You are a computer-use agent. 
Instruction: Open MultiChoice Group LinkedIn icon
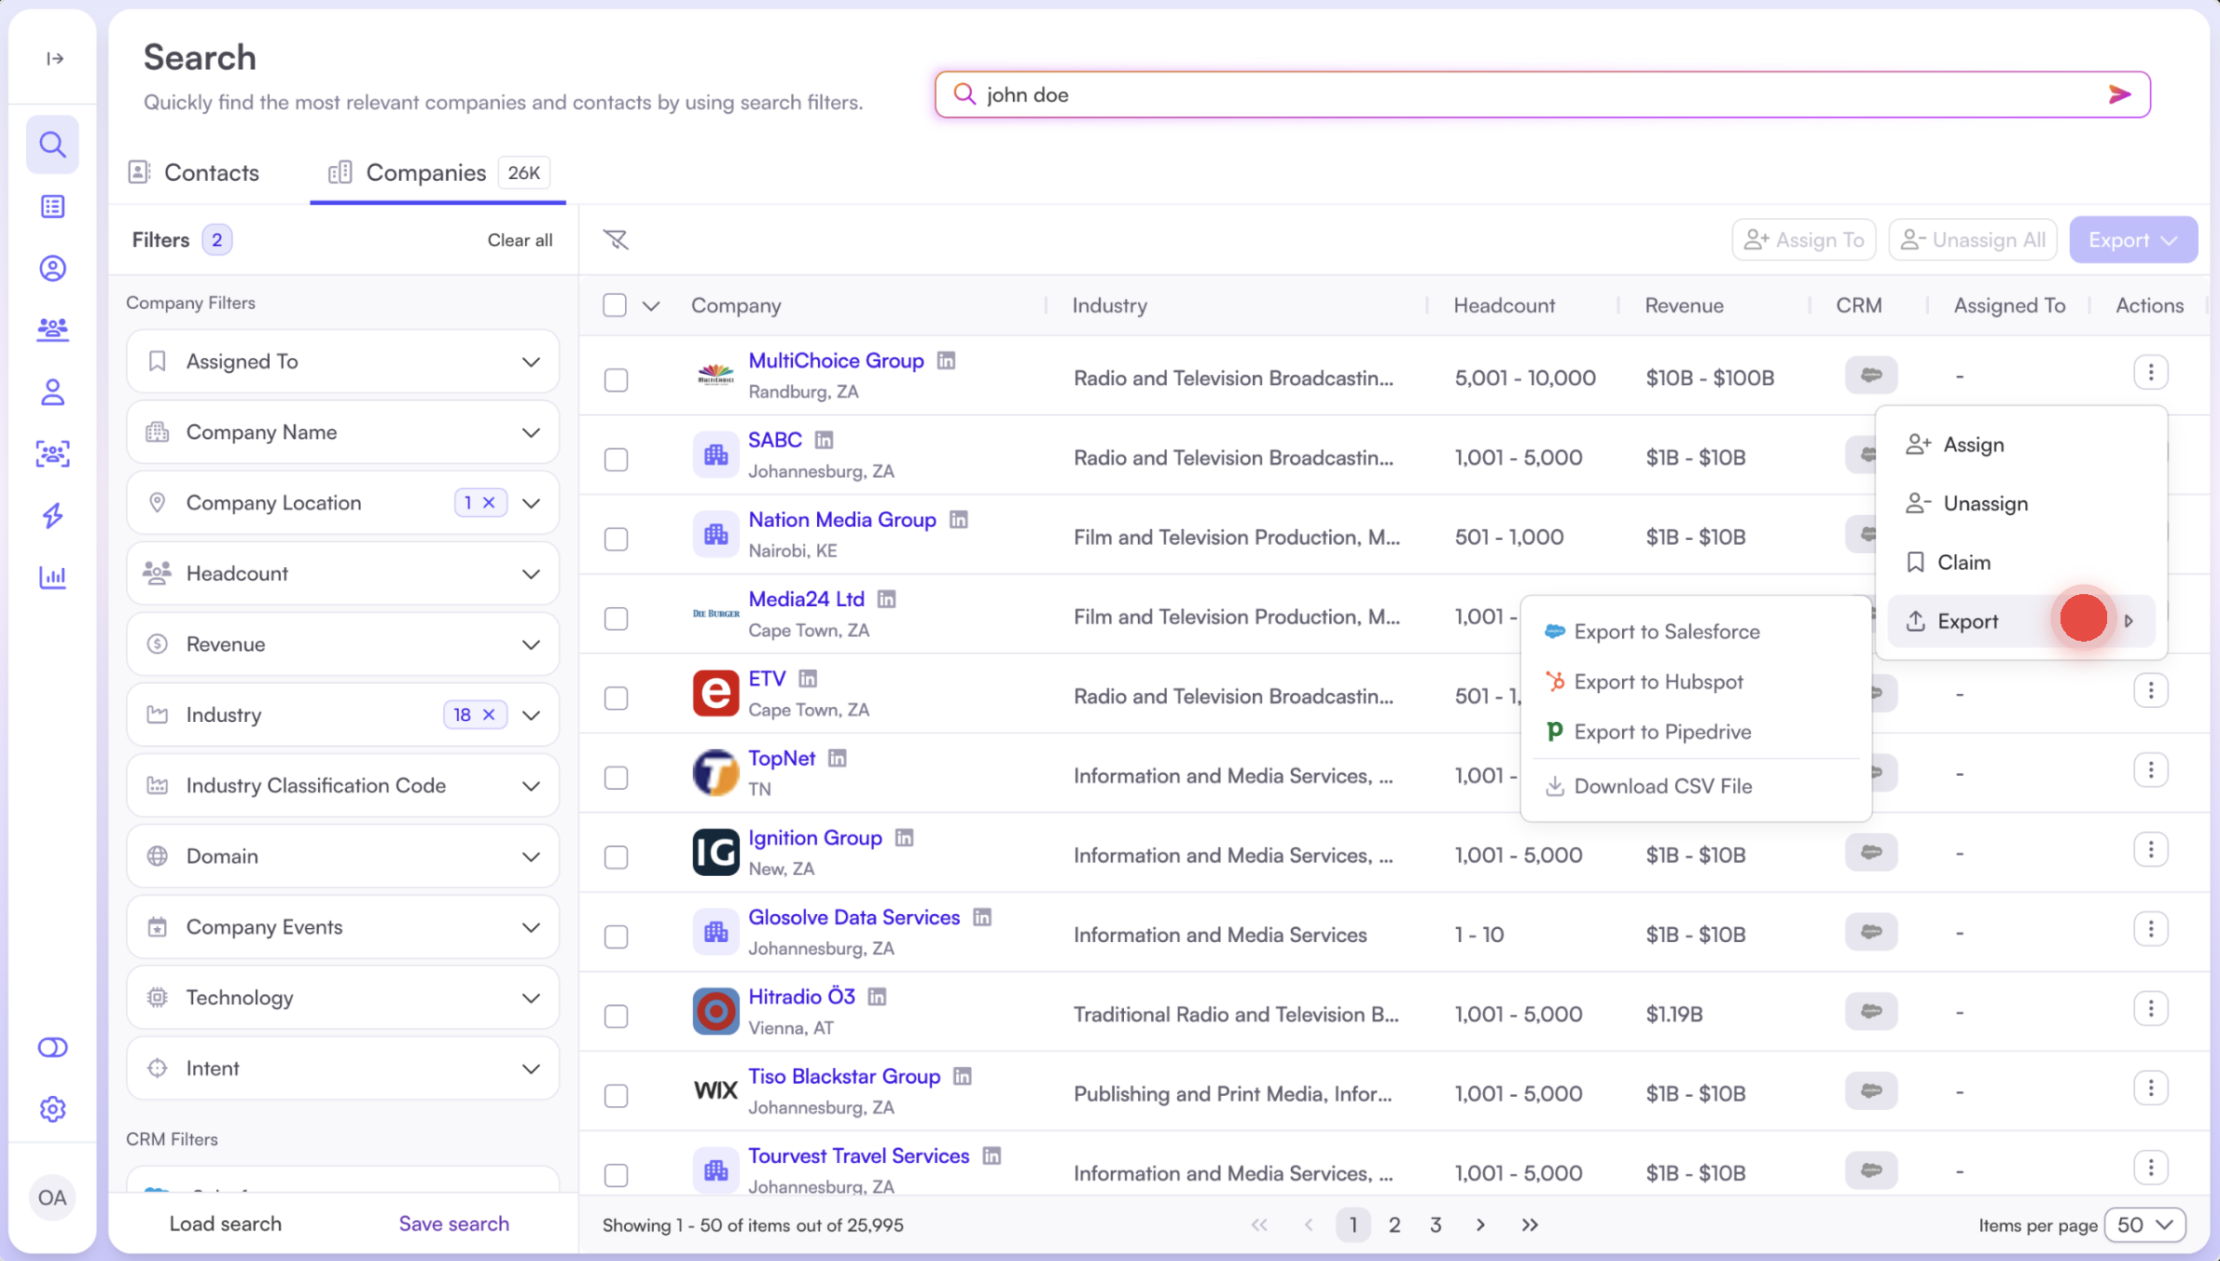tap(946, 360)
